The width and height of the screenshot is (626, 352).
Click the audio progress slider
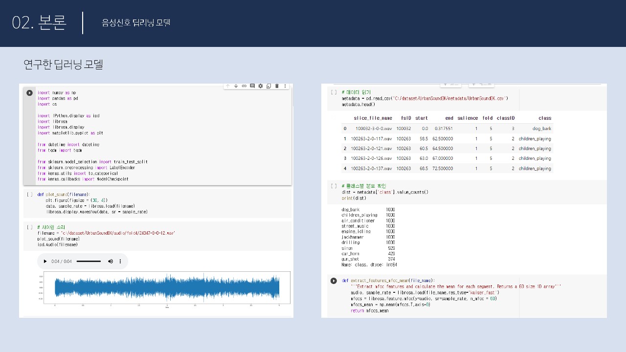click(x=89, y=262)
